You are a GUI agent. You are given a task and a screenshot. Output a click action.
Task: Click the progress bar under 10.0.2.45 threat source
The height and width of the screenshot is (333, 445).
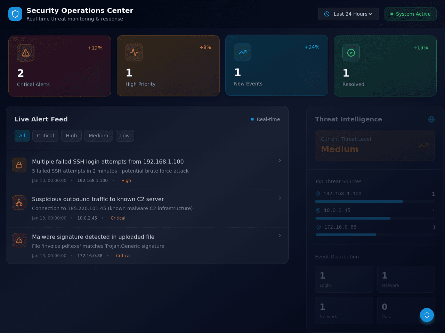[375, 218]
